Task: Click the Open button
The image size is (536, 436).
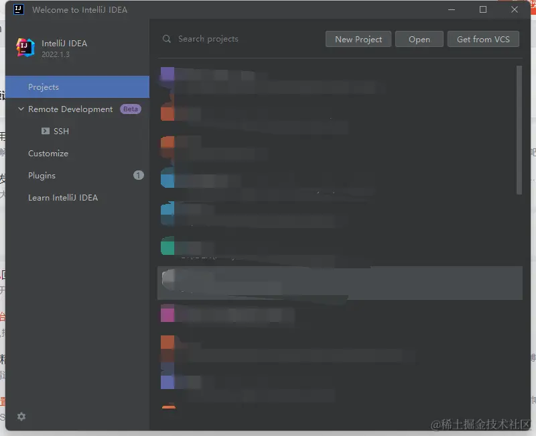Action: 419,39
